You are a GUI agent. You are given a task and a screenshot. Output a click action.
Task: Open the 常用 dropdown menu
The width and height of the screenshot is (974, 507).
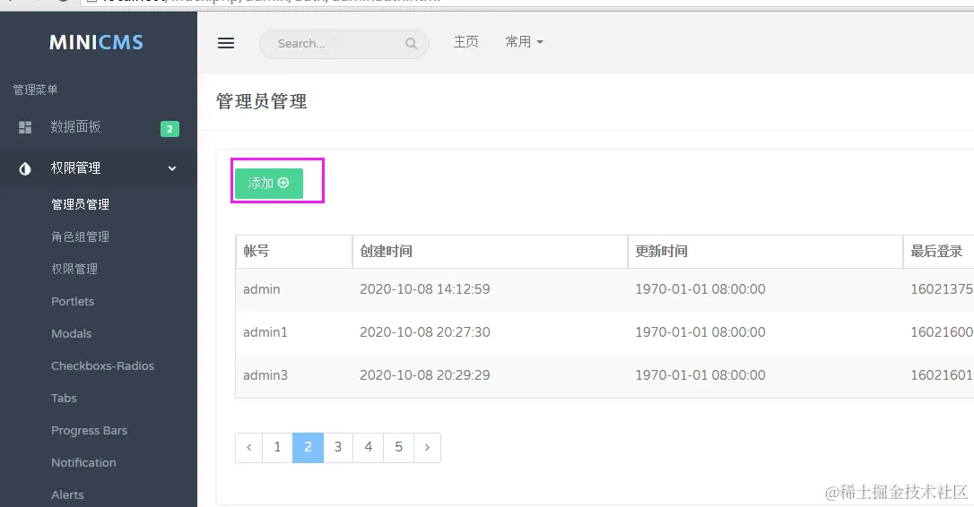[x=525, y=41]
